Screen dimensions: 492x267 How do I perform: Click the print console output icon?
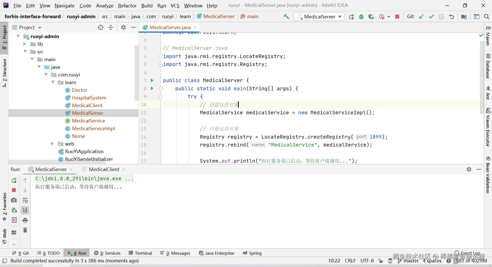pyautogui.click(x=25, y=220)
